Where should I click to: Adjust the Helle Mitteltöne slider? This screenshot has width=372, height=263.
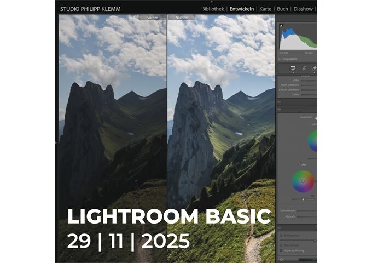click(309, 85)
